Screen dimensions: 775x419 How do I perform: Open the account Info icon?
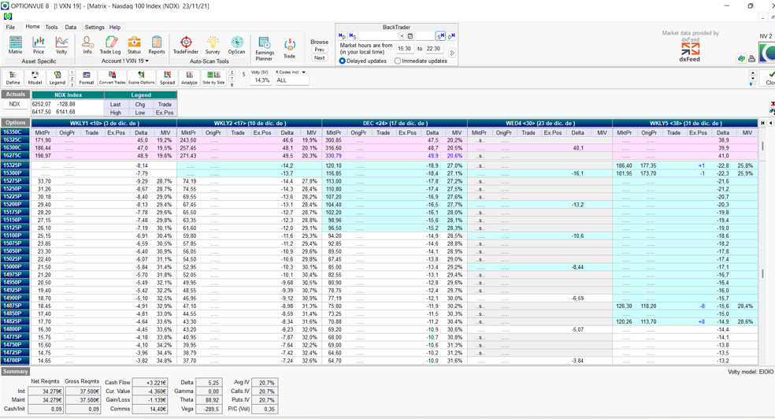87,45
